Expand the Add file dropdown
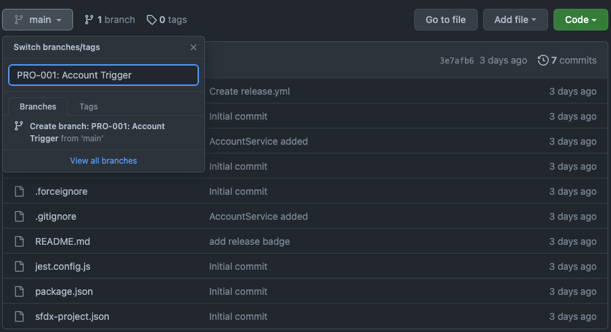This screenshot has height=332, width=611. 516,20
